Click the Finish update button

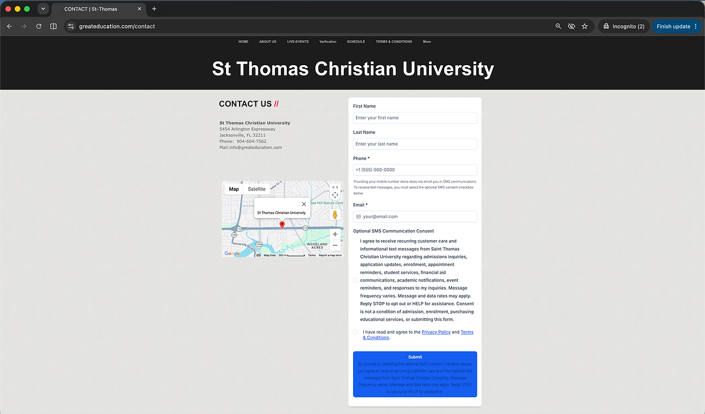click(x=677, y=26)
